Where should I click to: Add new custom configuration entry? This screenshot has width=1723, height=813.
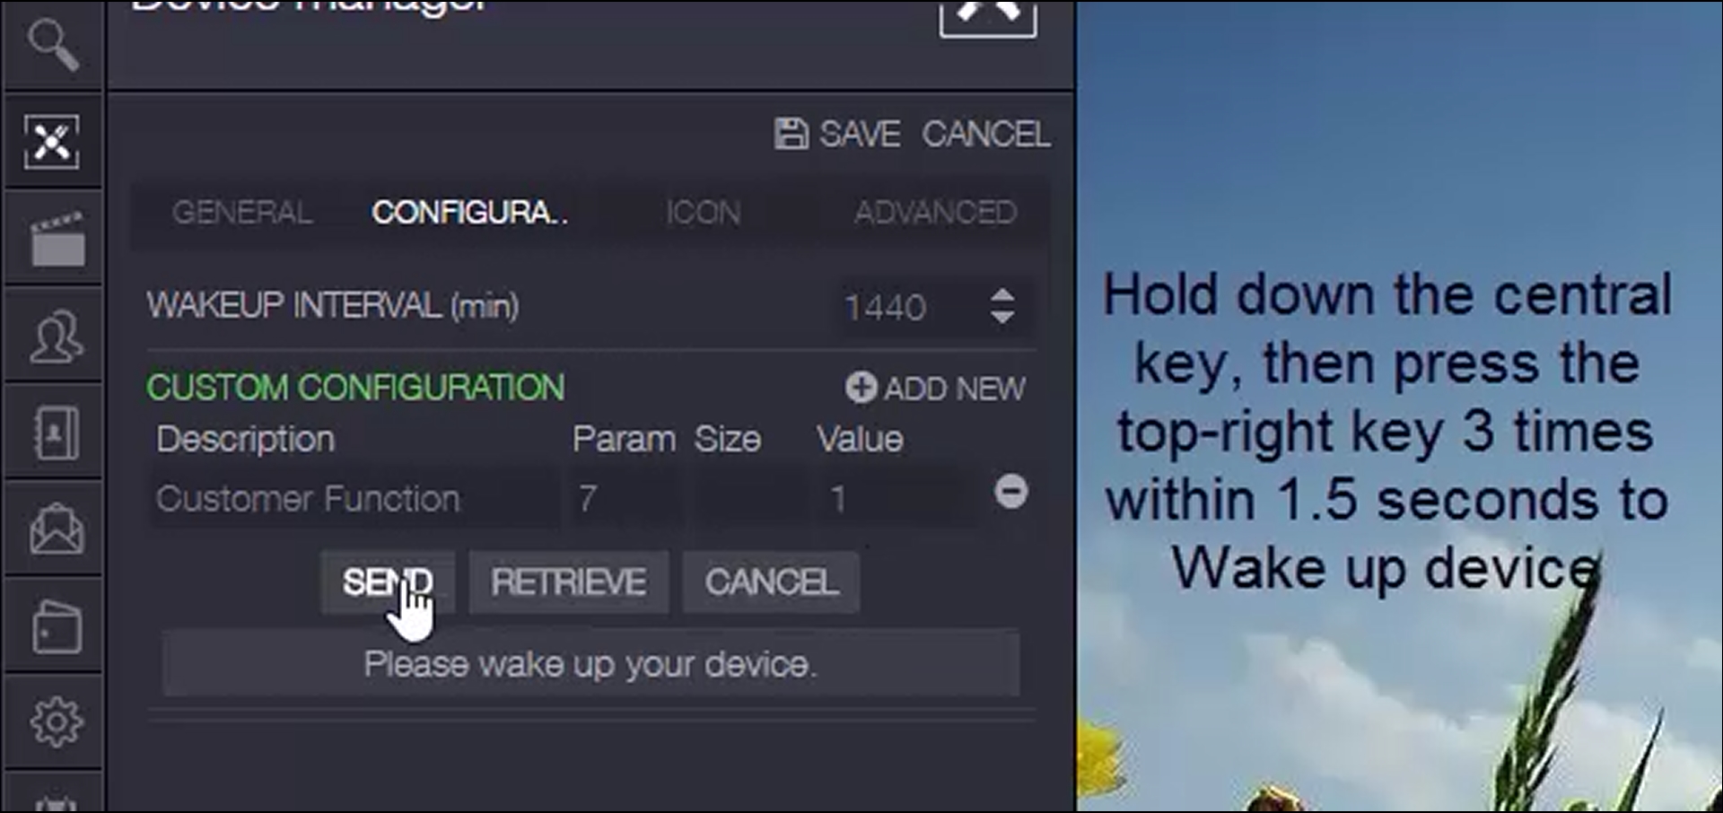pos(935,389)
